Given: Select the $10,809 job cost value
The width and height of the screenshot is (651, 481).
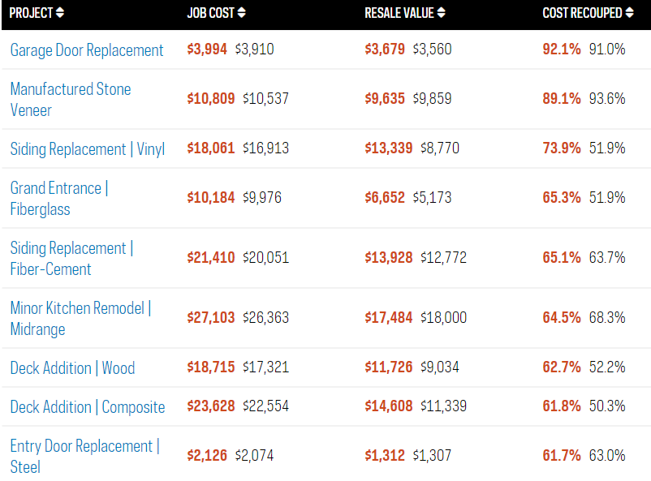Looking at the screenshot, I should [x=211, y=99].
